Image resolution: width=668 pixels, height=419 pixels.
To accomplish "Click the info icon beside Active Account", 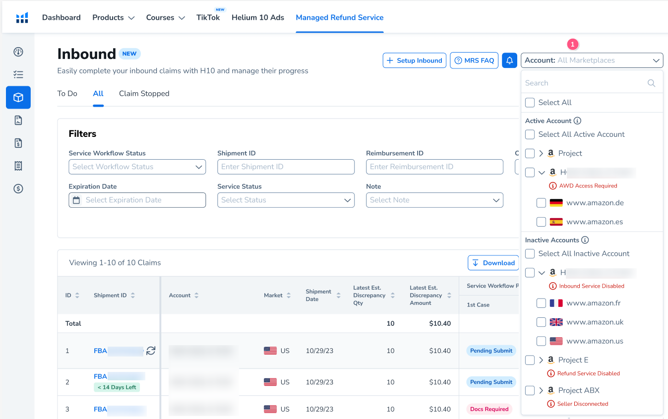I will 577,120.
